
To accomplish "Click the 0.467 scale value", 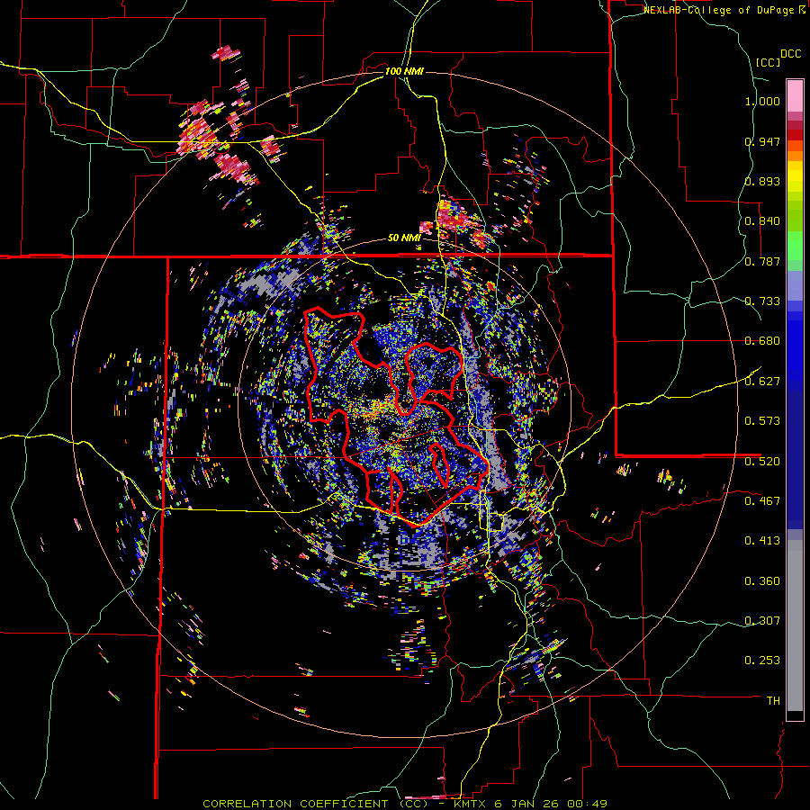I will point(762,501).
